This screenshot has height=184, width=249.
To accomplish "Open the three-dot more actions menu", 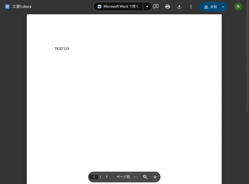I will pos(191,7).
